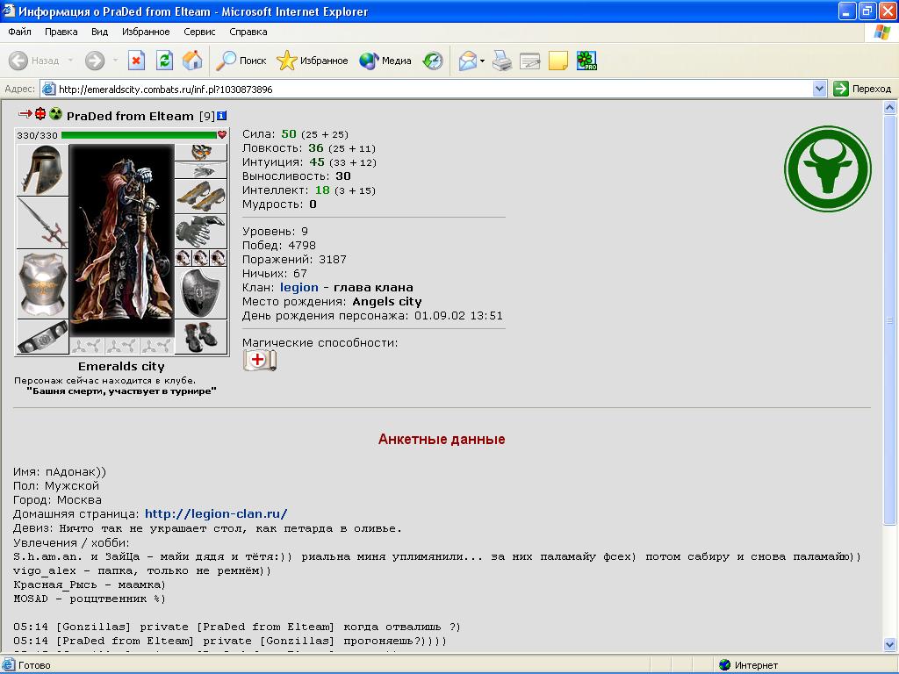
Task: Click the Windows flag logo throbber
Action: 881,32
